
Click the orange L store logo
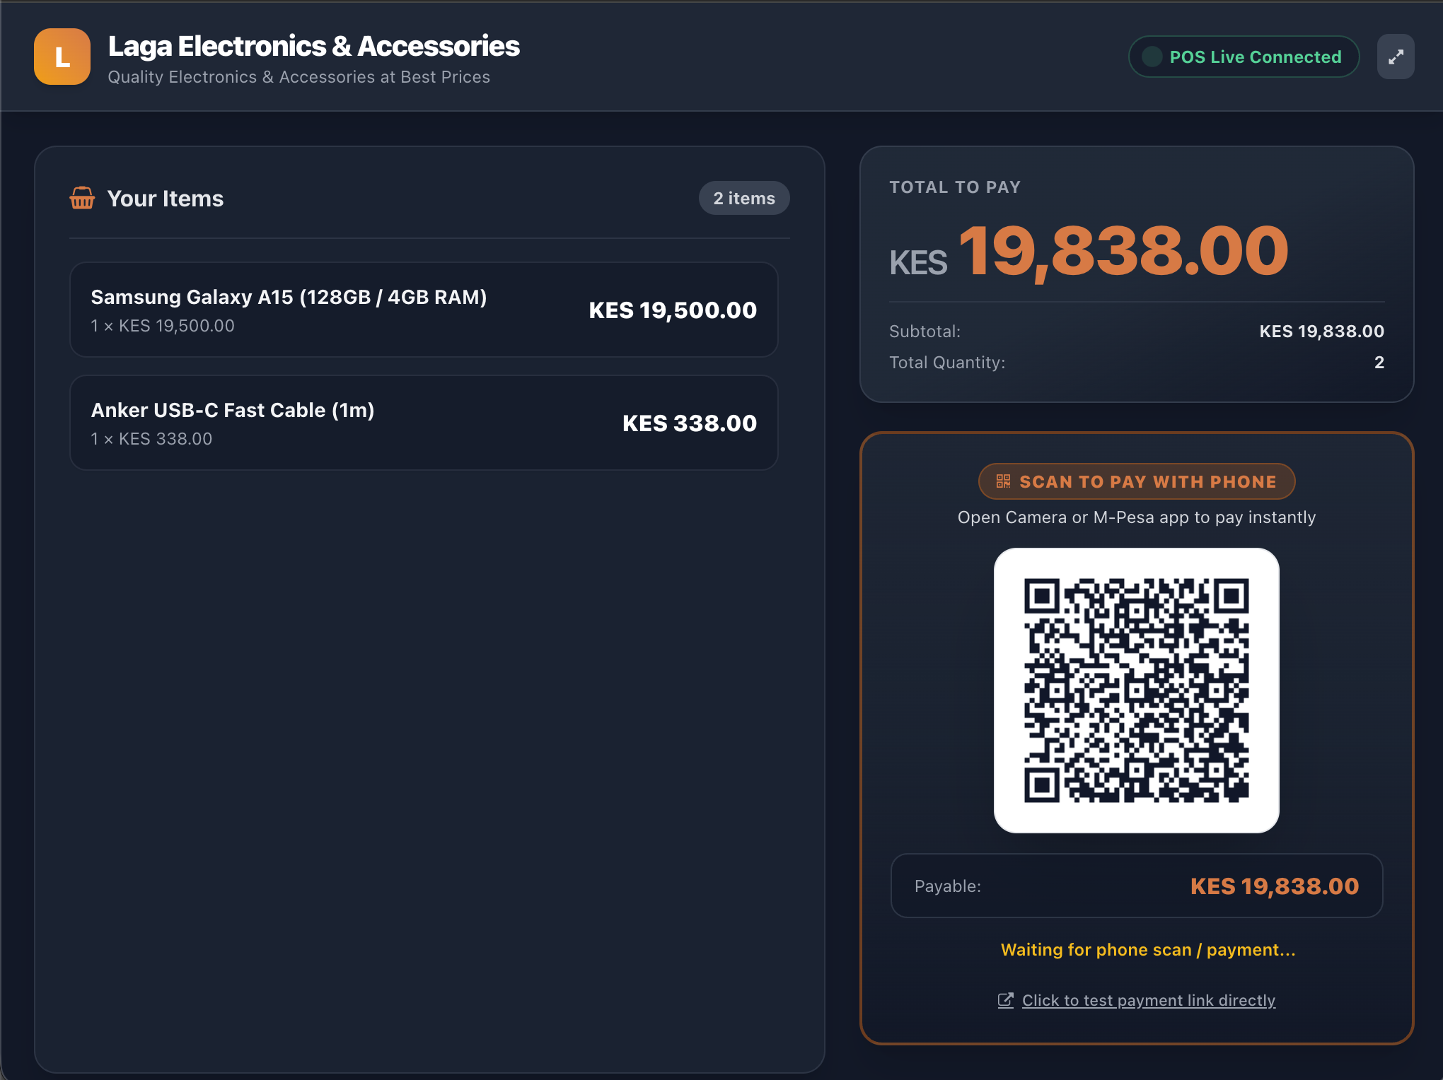coord(62,57)
